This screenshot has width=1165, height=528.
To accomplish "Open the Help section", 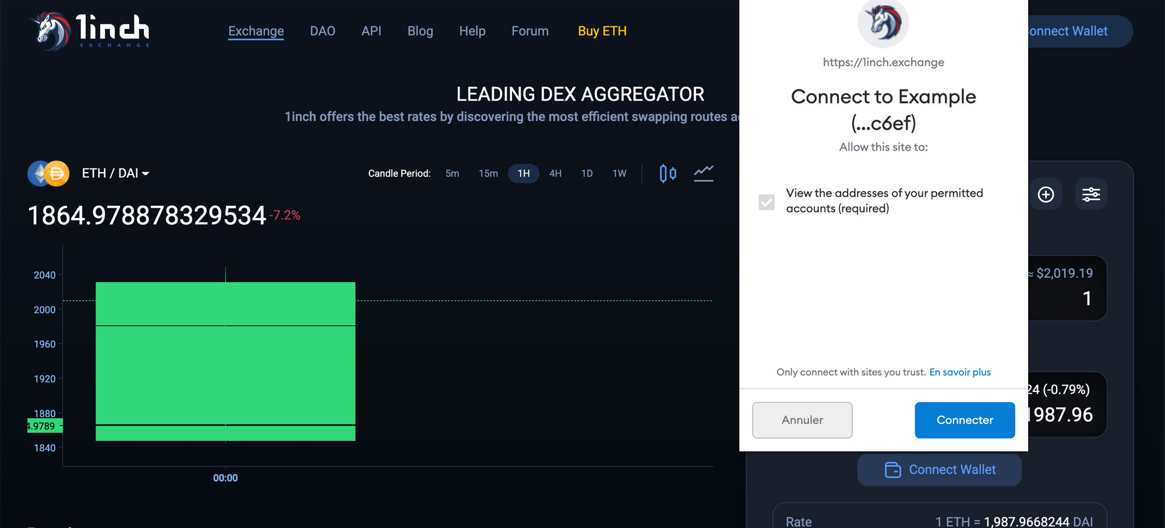I will 472,31.
